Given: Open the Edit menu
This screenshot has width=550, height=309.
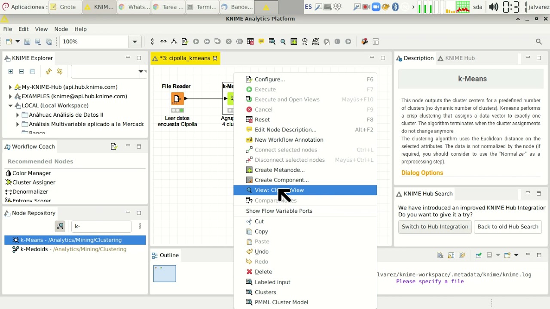Looking at the screenshot, I should click(x=24, y=29).
